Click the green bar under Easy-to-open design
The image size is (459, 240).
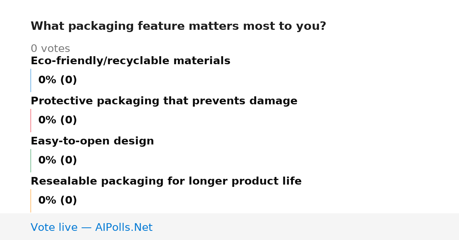(x=31, y=161)
